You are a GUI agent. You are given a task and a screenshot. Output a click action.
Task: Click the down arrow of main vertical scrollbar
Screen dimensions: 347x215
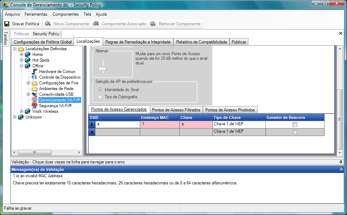click(340, 153)
